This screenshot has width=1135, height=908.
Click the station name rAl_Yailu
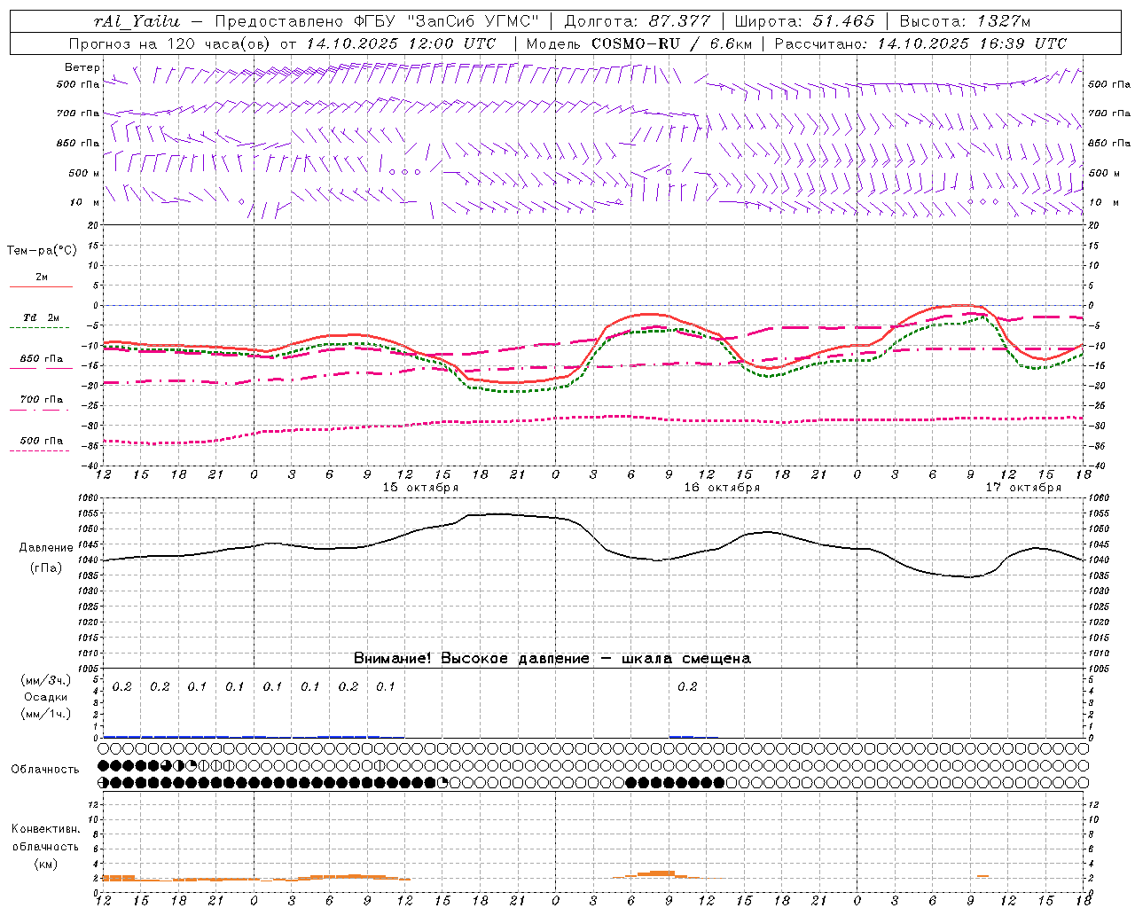coord(136,21)
